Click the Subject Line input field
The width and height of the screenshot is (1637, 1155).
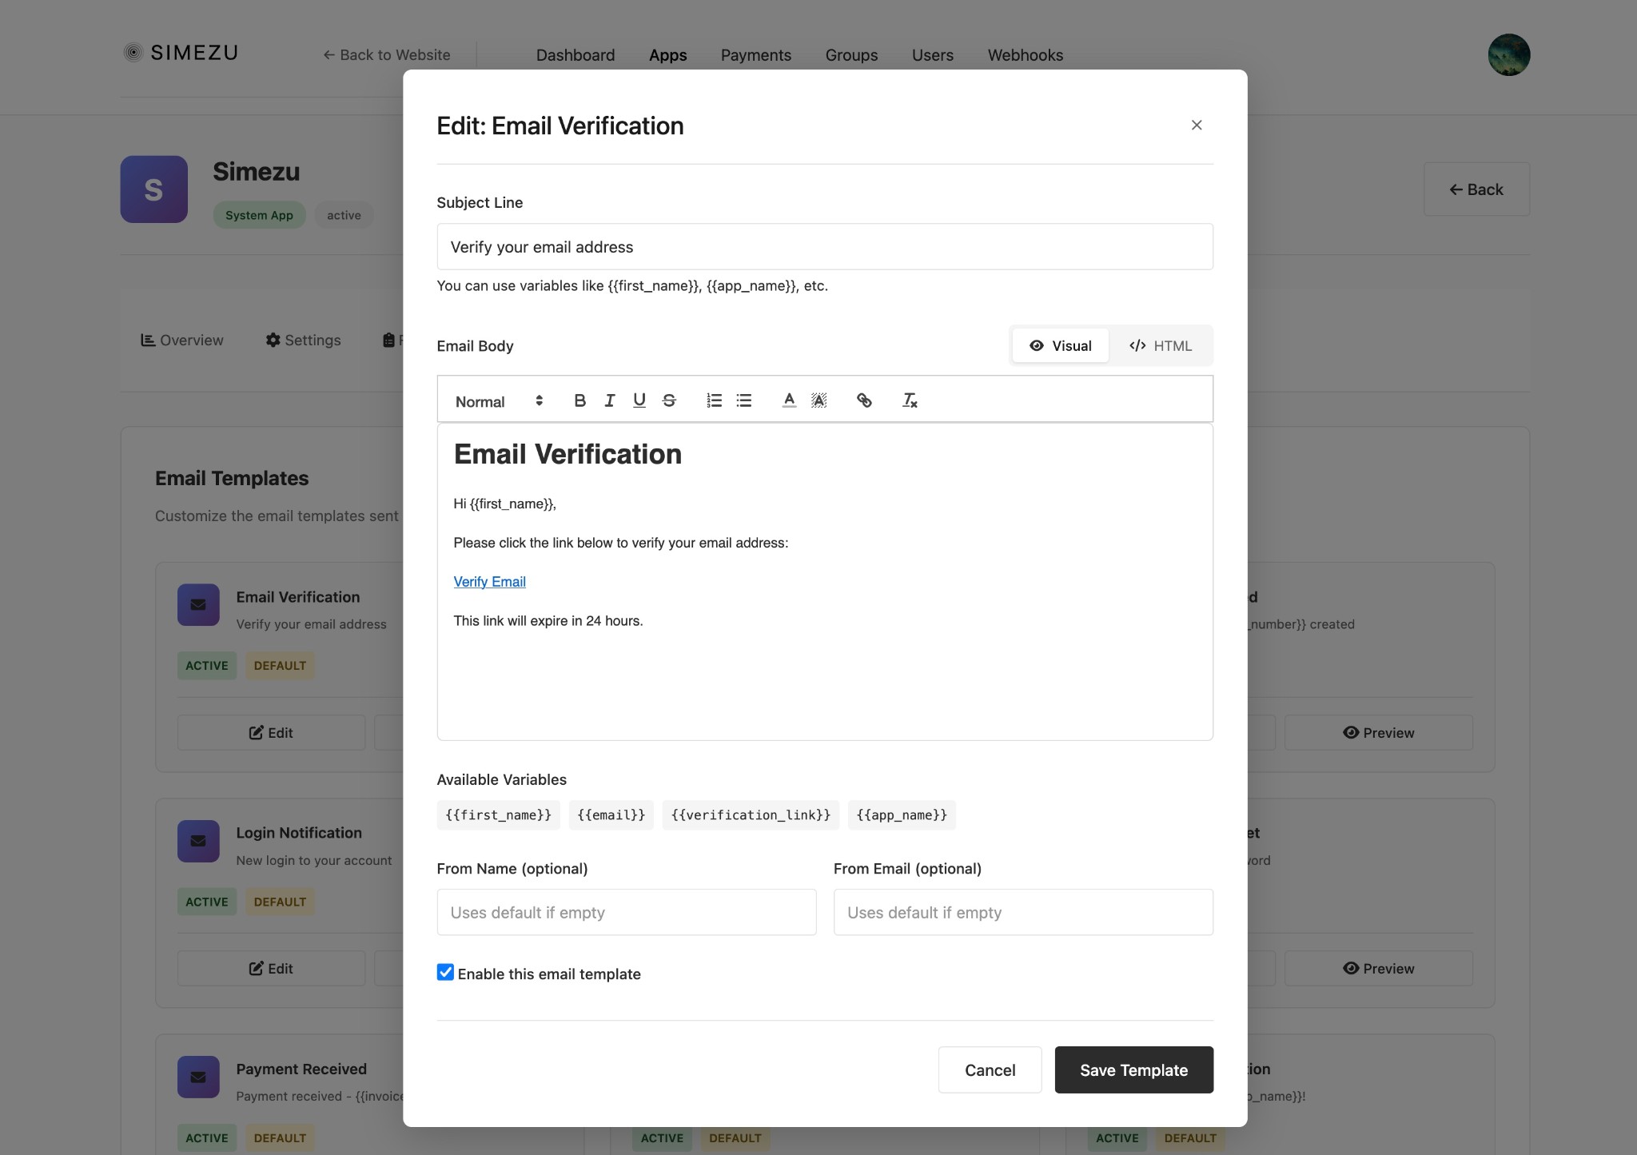(825, 247)
